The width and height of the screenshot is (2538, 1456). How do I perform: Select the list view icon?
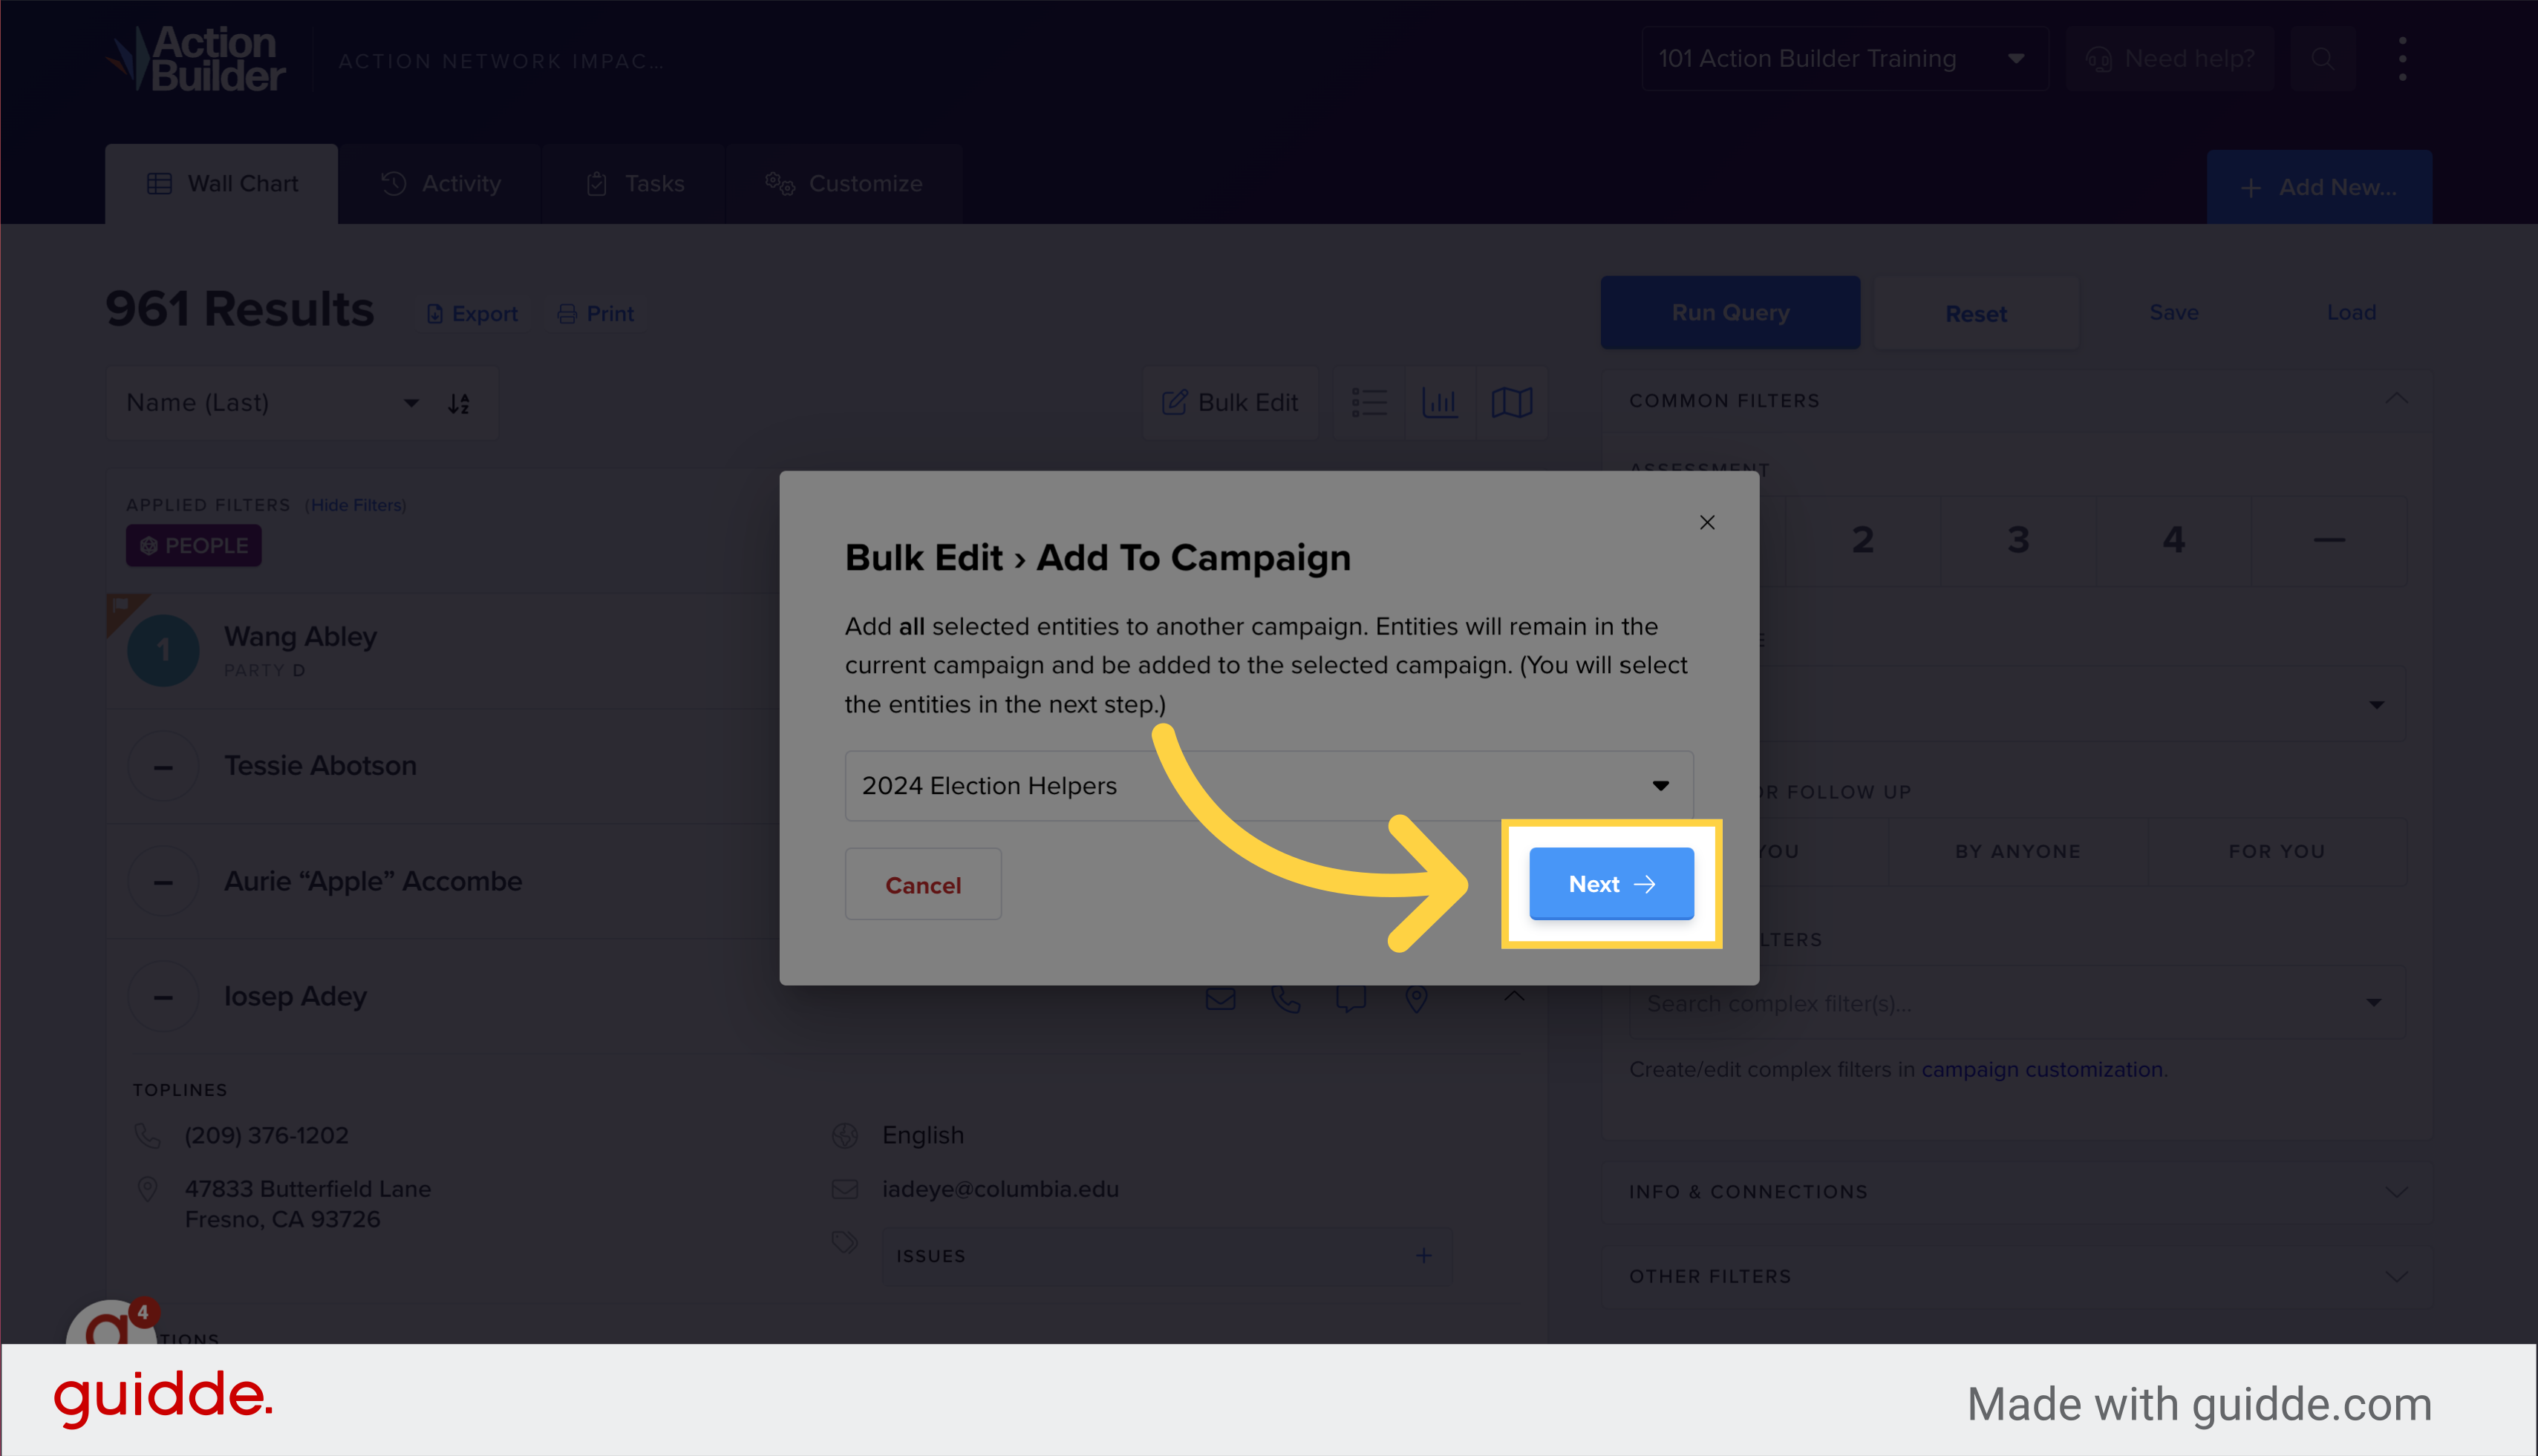point(1369,403)
